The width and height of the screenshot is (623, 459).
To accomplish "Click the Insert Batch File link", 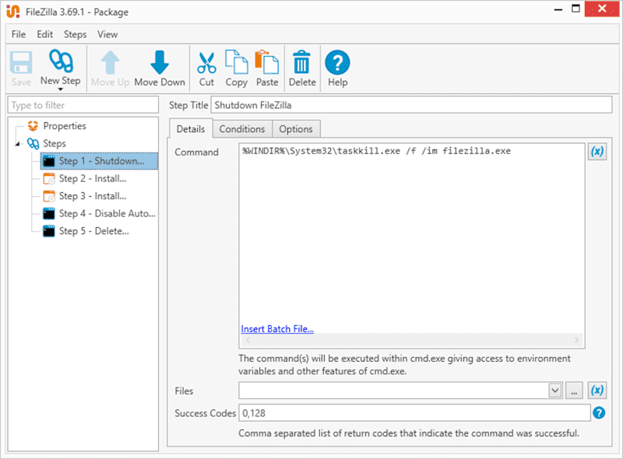I will click(x=277, y=329).
